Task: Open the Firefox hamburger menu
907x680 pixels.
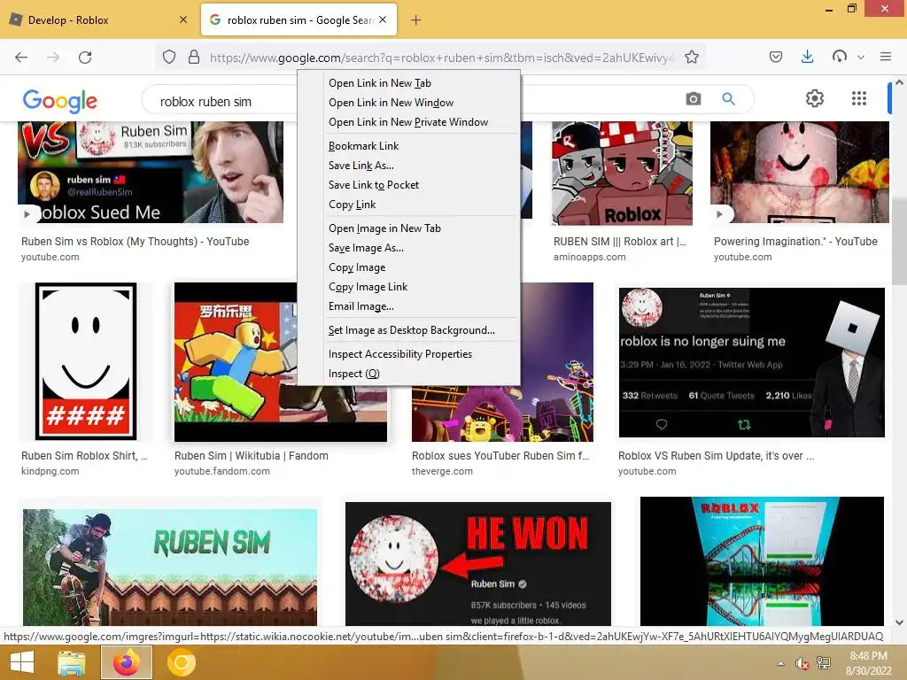Action: click(886, 57)
